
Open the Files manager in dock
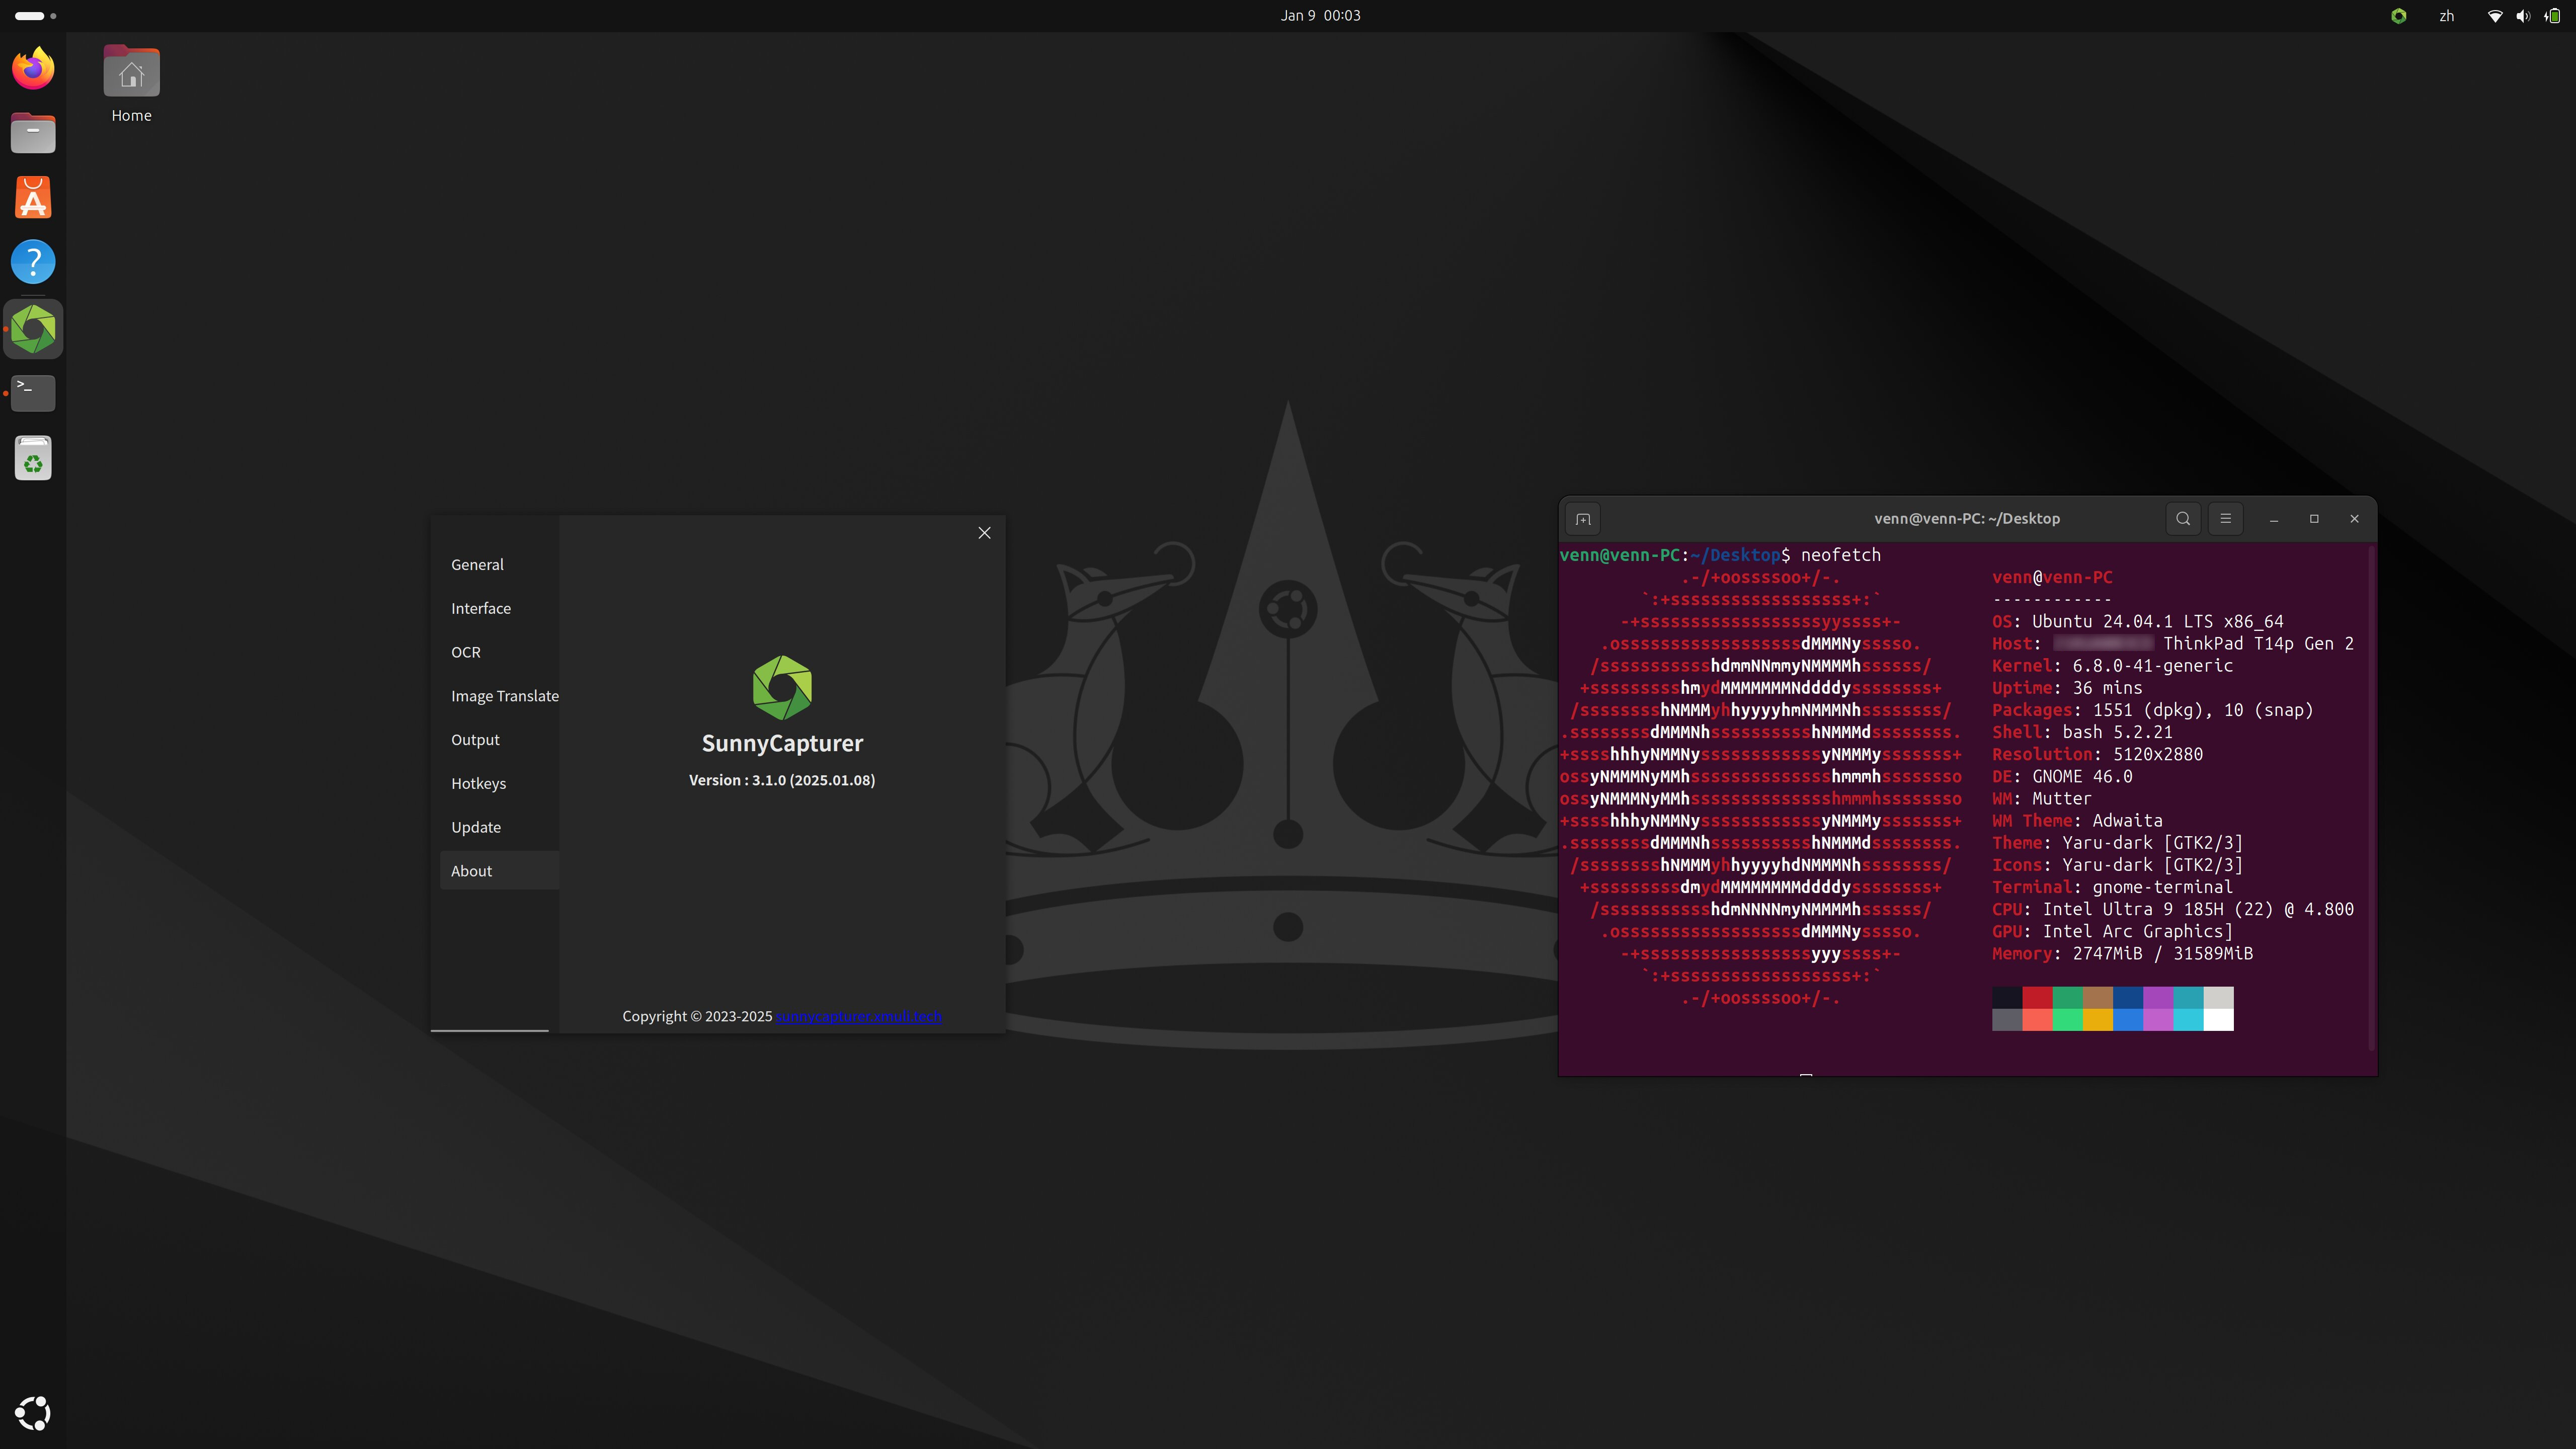(x=33, y=133)
